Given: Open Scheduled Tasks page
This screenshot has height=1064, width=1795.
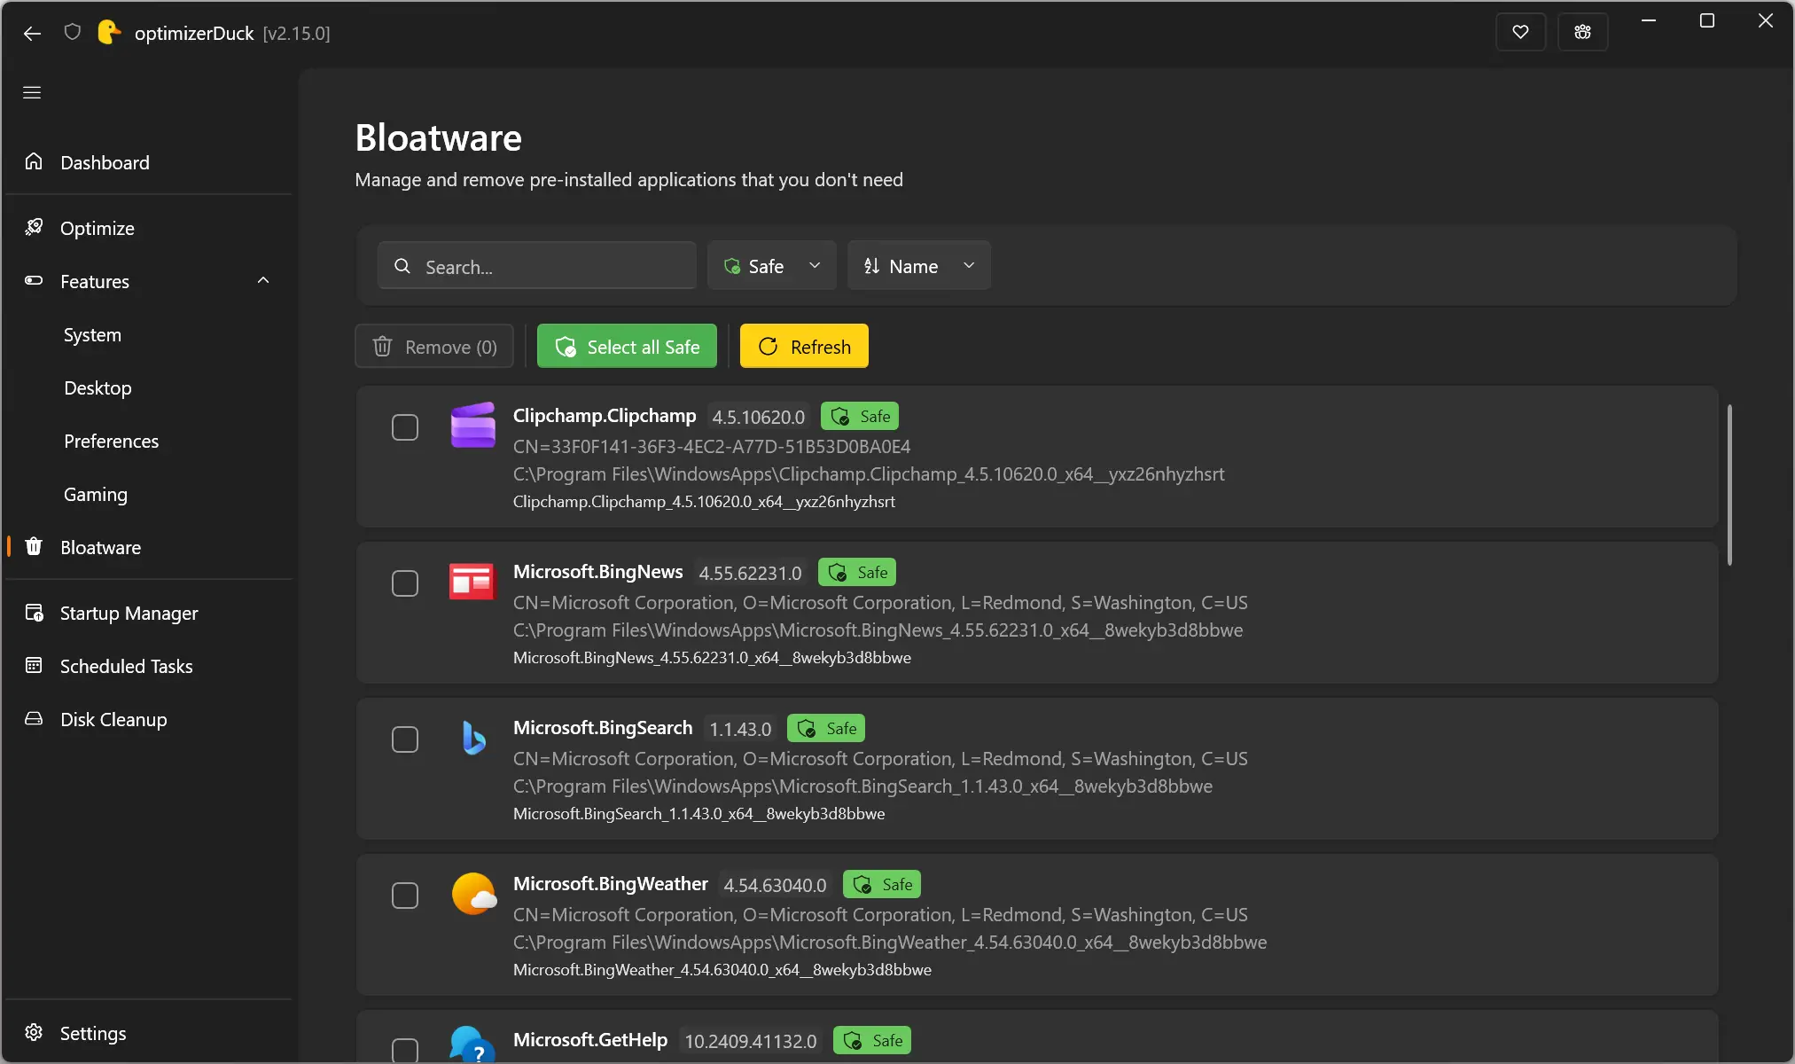Looking at the screenshot, I should click(x=149, y=666).
